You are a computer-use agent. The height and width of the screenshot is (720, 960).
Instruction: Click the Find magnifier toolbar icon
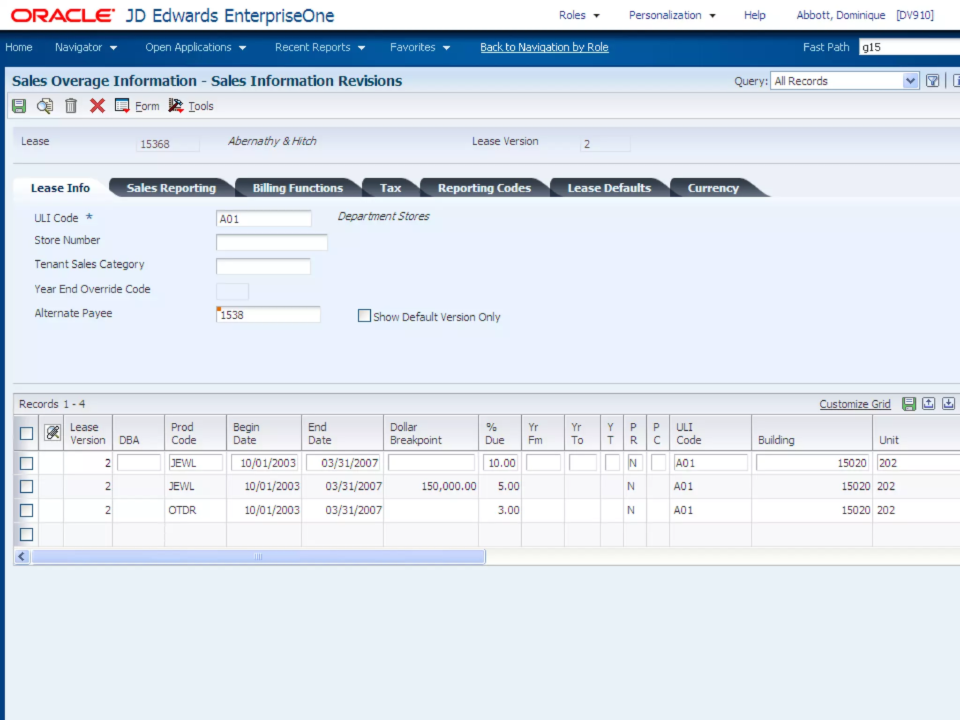[45, 106]
